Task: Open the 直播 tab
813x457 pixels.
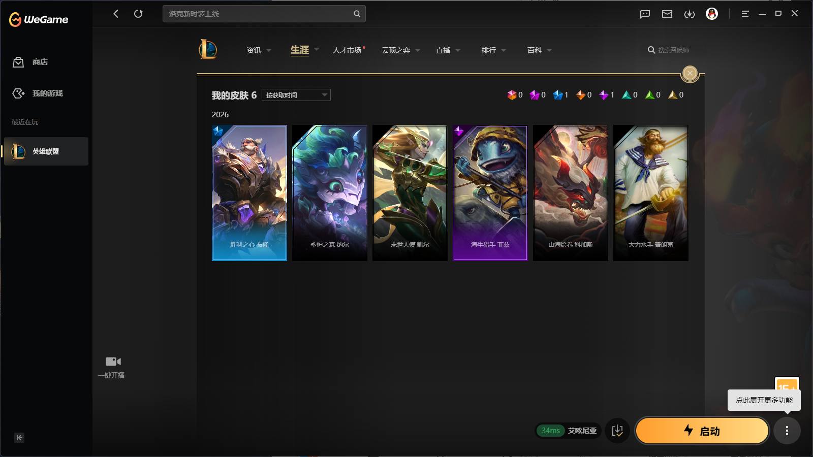Action: (x=443, y=50)
